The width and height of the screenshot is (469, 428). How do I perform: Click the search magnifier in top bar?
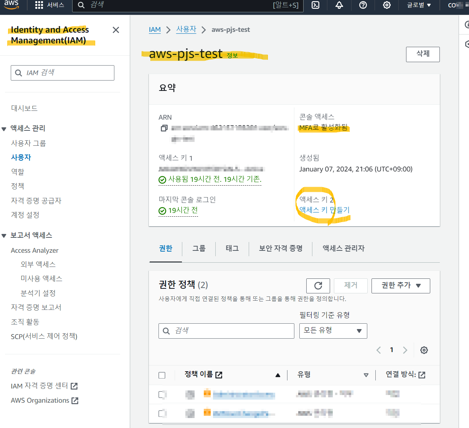(x=81, y=5)
